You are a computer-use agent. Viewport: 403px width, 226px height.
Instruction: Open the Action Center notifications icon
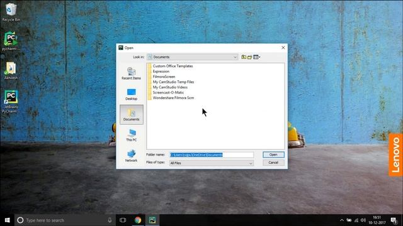click(394, 220)
